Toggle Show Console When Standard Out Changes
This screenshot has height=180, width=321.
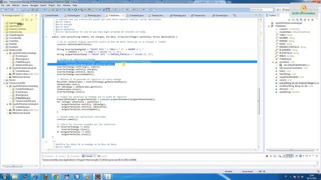click(288, 156)
